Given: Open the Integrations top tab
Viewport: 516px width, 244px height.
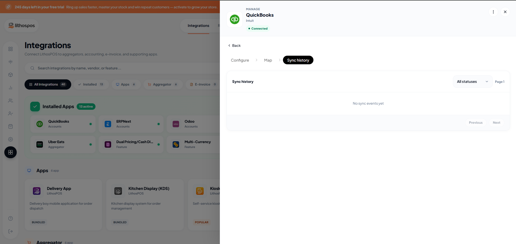Looking at the screenshot, I should pyautogui.click(x=199, y=26).
